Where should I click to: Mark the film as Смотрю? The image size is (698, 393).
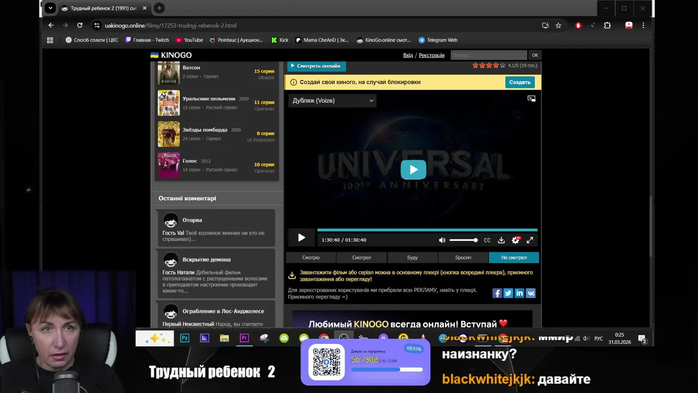pos(311,258)
